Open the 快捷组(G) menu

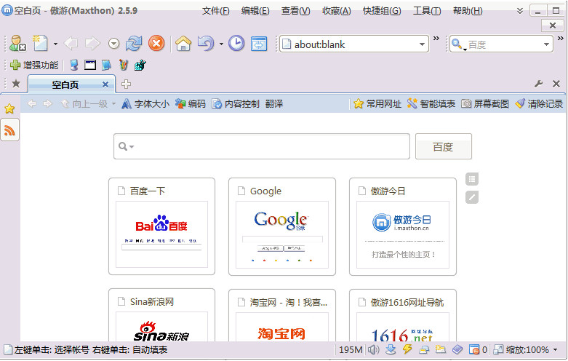(x=382, y=11)
